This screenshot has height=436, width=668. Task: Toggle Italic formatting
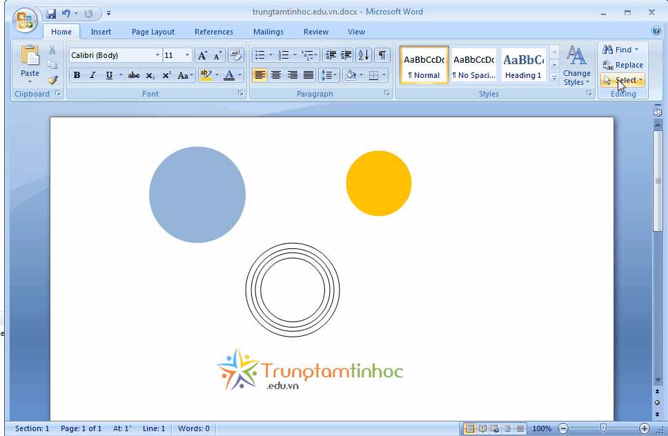click(x=92, y=75)
